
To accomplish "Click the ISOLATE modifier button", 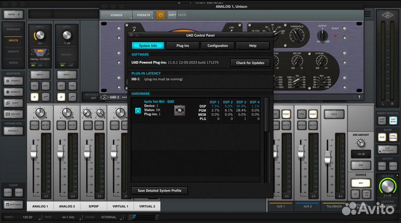I will [x=13, y=114].
